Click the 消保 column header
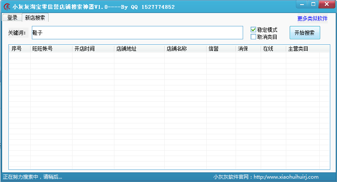 click(x=249, y=49)
